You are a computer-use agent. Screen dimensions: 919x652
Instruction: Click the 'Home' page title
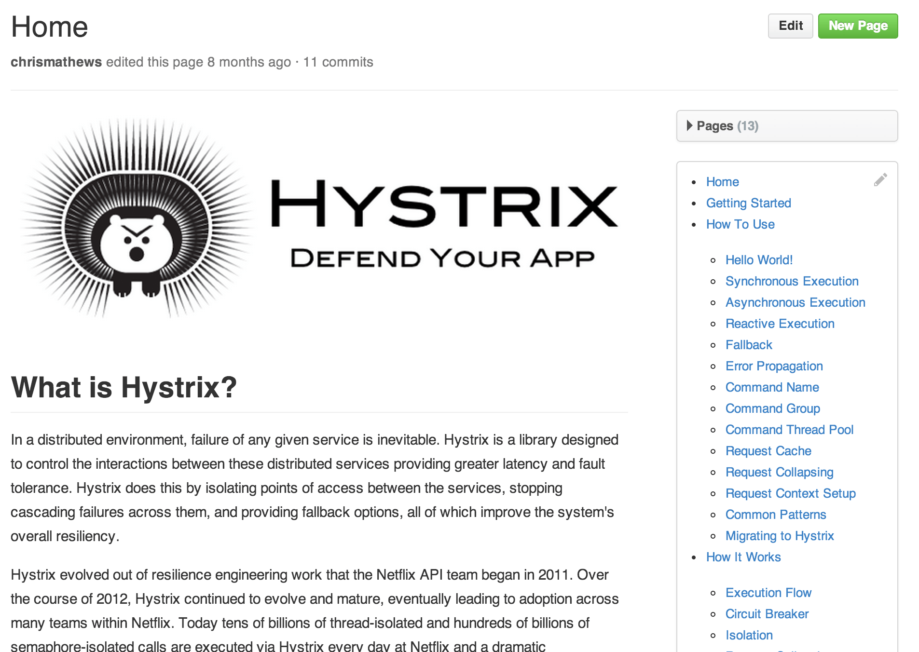click(49, 27)
